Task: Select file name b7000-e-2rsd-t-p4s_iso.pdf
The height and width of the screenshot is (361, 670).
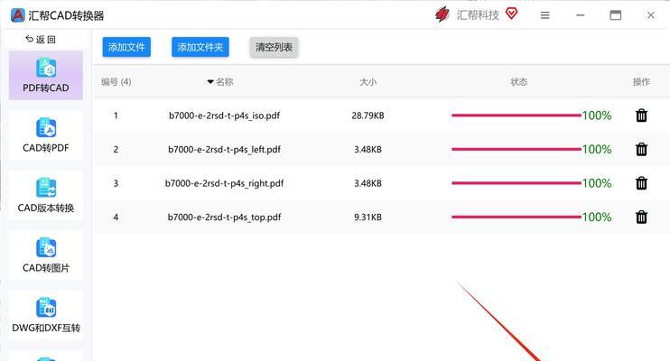Action: [x=224, y=116]
